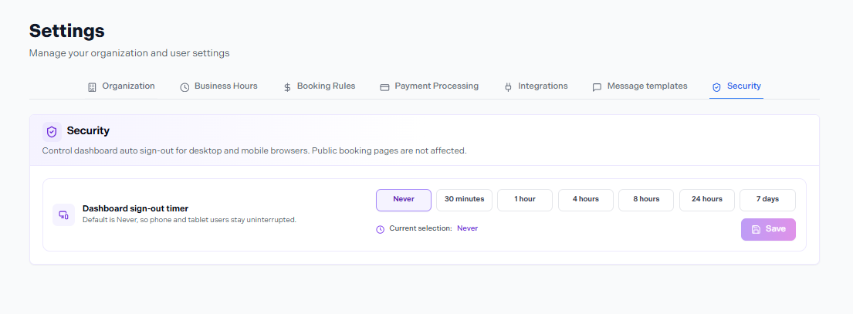The height and width of the screenshot is (314, 853).
Task: Choose the 4 hours timer option
Action: [x=586, y=200]
